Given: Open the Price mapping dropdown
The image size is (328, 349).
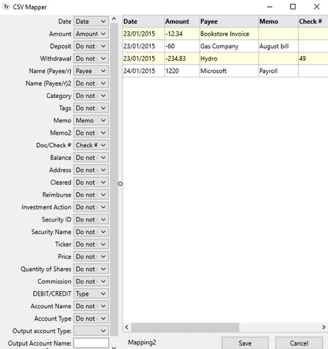Looking at the screenshot, I should (x=91, y=256).
